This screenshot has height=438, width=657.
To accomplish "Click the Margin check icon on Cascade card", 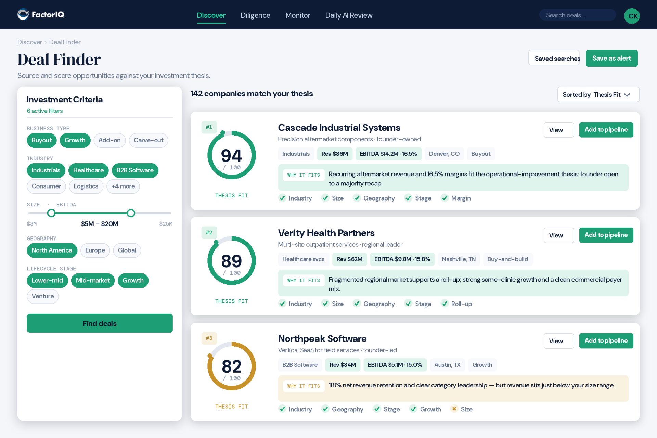I will [x=445, y=198].
